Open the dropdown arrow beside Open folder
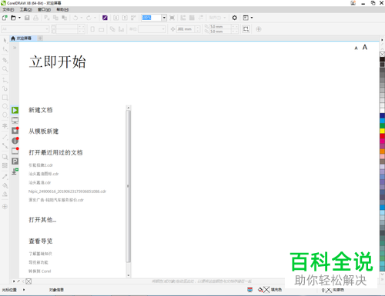This screenshot has height=296, width=385. pyautogui.click(x=19, y=18)
